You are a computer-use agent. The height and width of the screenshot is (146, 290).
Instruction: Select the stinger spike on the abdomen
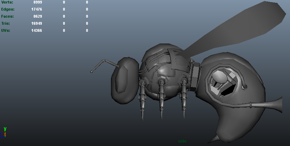[214, 139]
